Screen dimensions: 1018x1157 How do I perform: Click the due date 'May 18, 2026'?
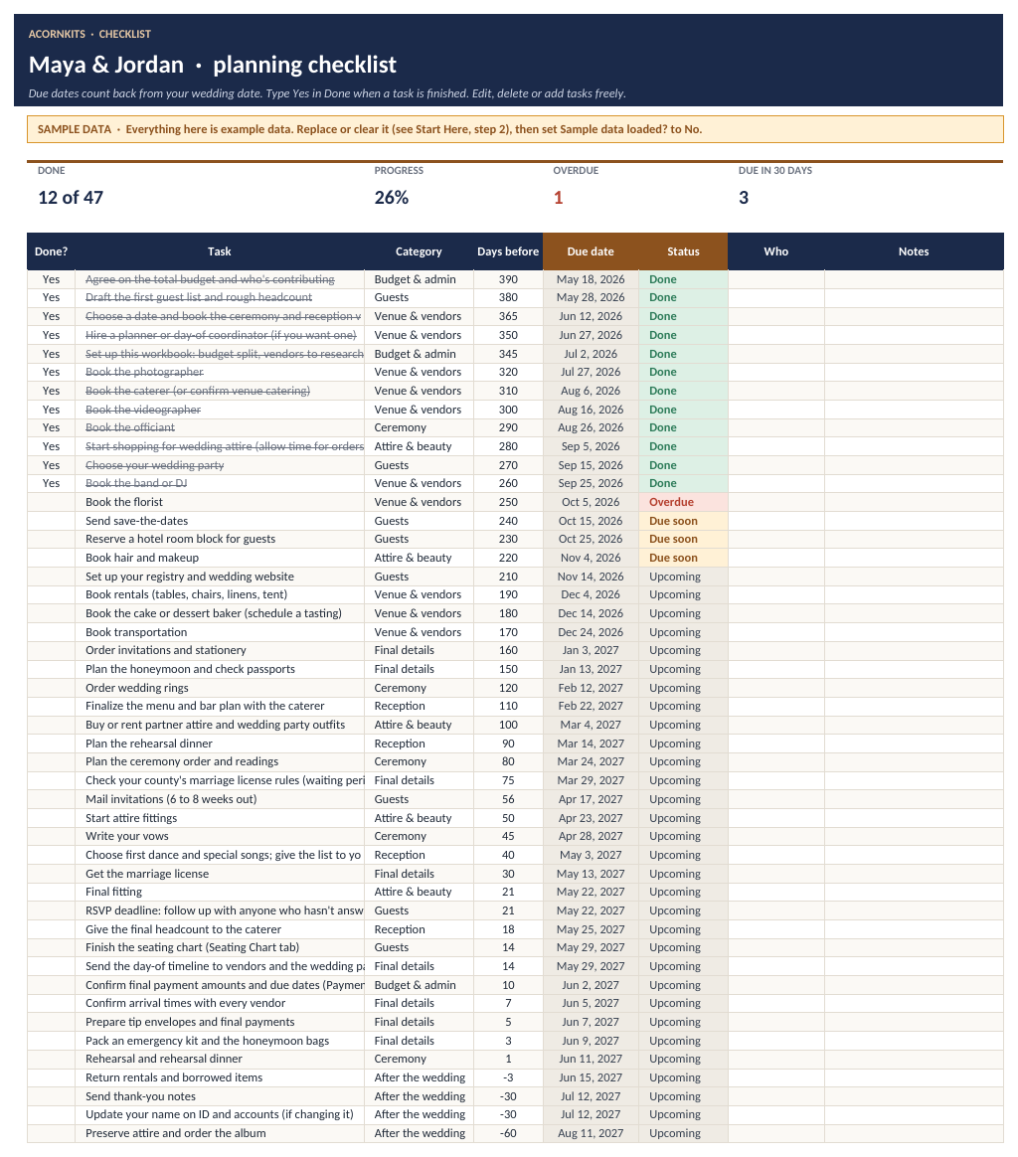(591, 279)
